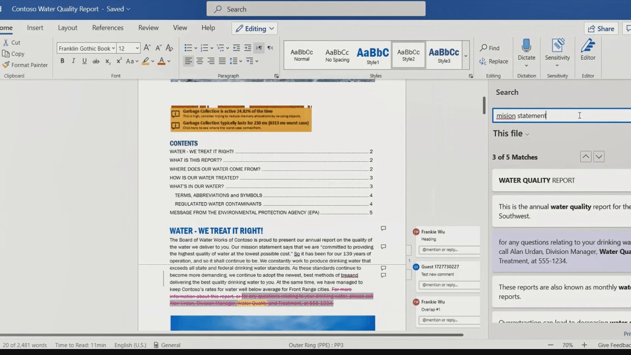Open Paragraph settings dialog launcher
631x355 pixels.
click(277, 76)
